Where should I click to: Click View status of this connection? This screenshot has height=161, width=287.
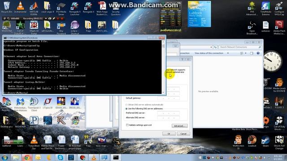[209, 53]
